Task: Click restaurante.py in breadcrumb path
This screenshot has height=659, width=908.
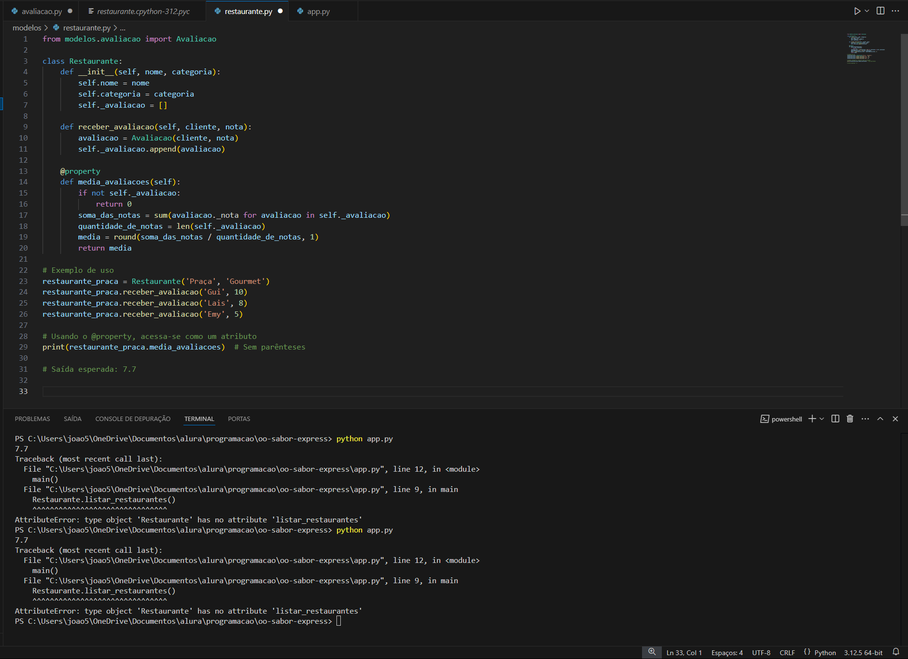Action: pyautogui.click(x=87, y=28)
